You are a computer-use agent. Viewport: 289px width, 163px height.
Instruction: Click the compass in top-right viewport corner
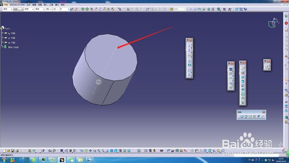click(x=273, y=23)
